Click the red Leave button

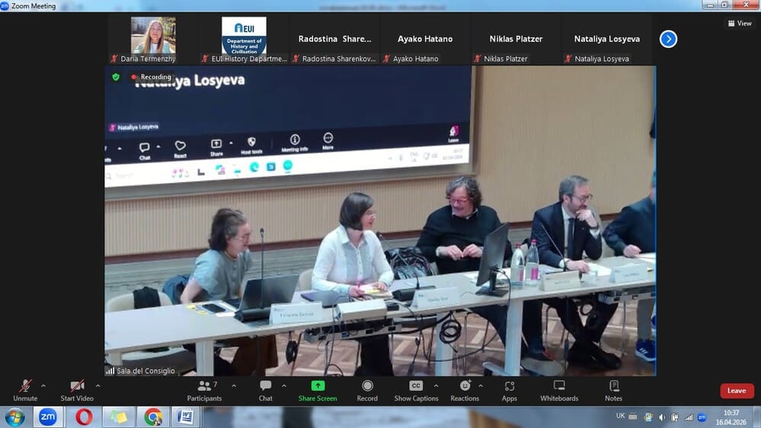tap(737, 391)
